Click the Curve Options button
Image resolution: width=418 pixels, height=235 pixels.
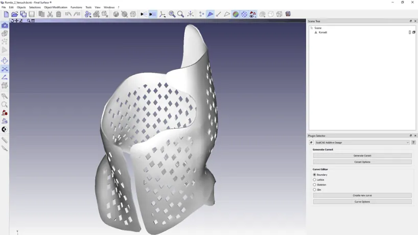coord(362,202)
